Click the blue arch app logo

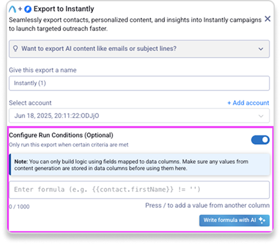point(12,9)
